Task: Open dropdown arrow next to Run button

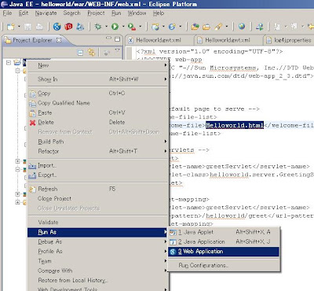Action: click(x=123, y=27)
